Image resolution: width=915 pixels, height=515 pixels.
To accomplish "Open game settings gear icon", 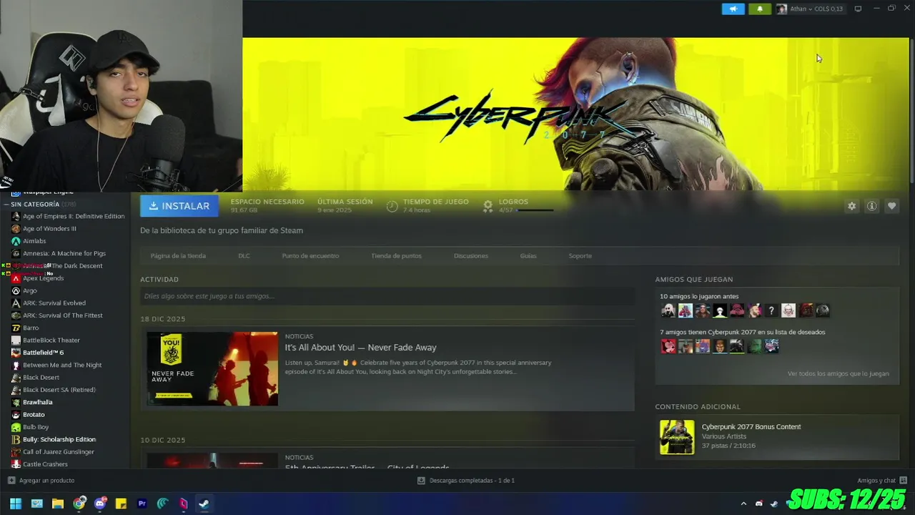I will tap(851, 206).
